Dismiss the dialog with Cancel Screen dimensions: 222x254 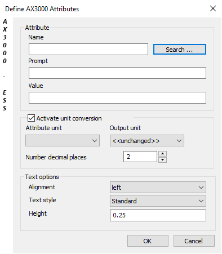pos(194,241)
